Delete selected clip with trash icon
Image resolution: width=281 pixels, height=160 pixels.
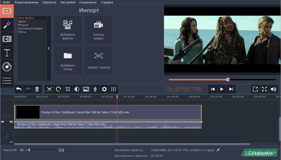tap(37, 89)
